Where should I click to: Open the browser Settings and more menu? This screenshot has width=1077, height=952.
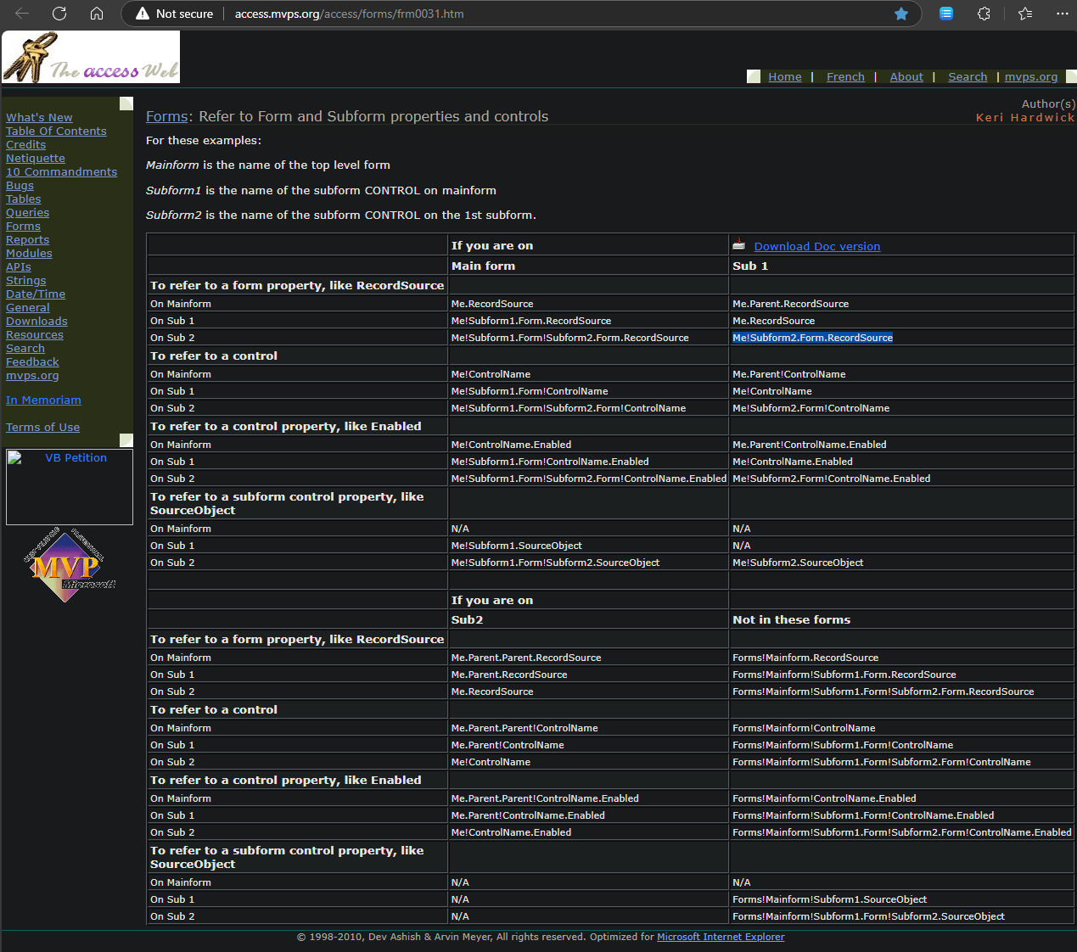pos(1062,14)
